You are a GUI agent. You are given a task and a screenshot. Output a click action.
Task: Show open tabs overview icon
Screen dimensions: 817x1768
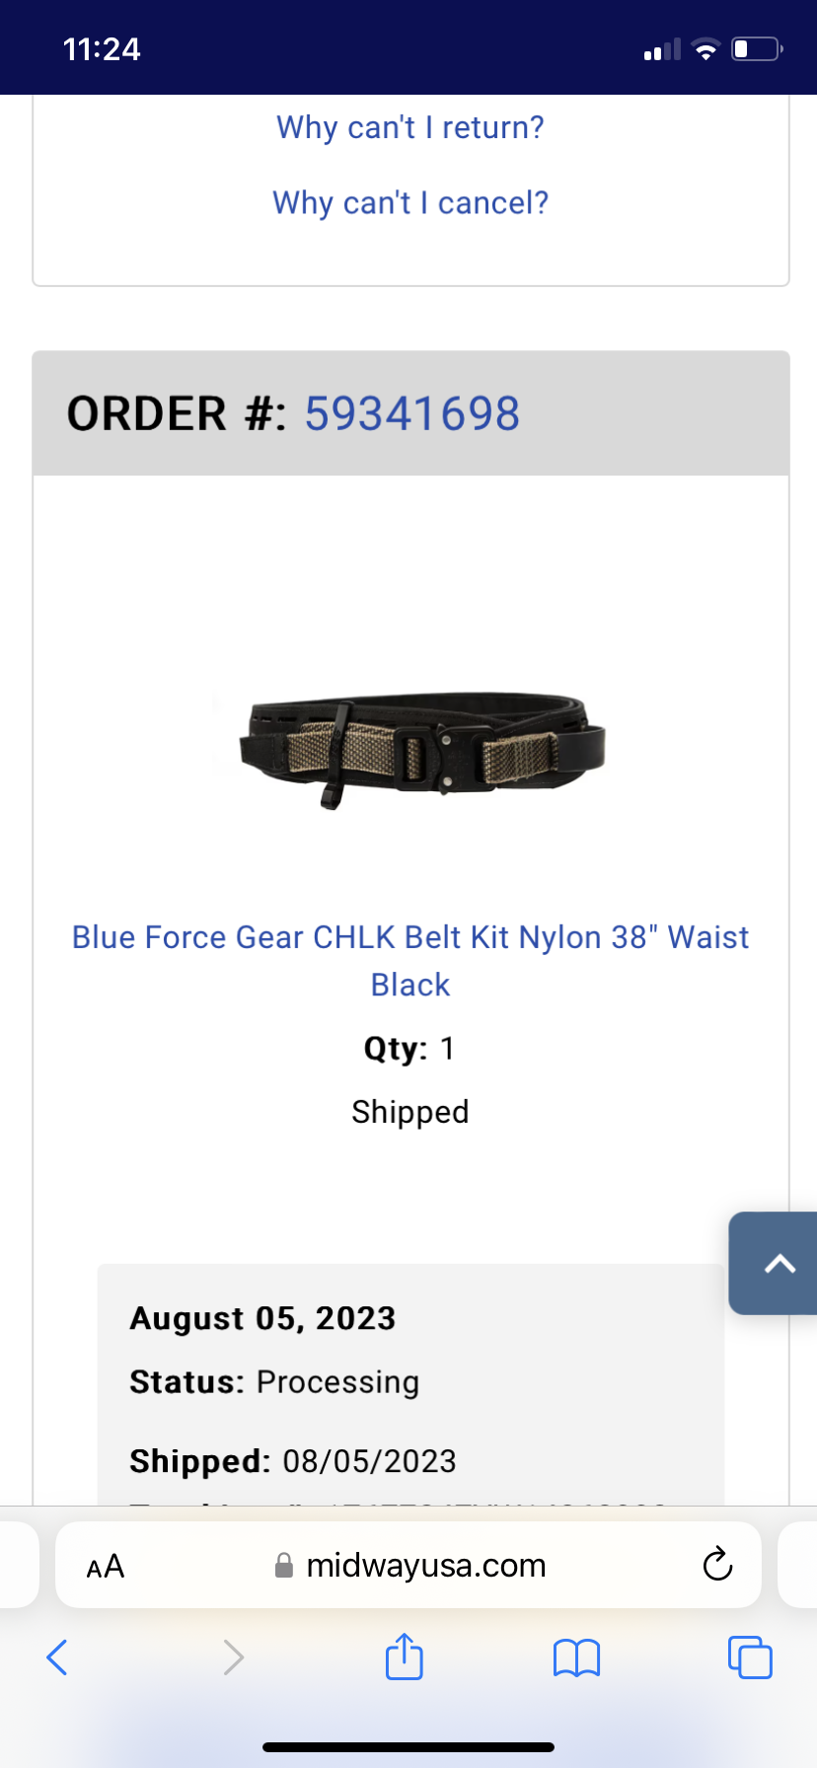click(750, 1657)
